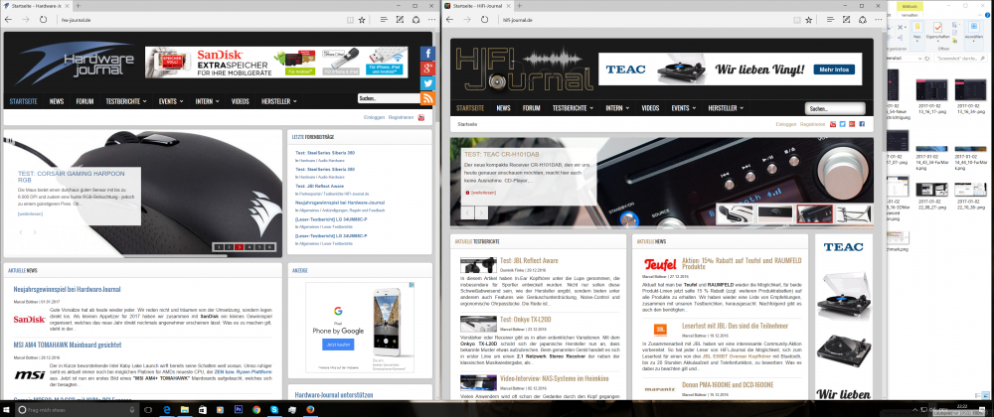Click Suchen search field on HiFi-Journal
The image size is (994, 417).
coord(835,109)
